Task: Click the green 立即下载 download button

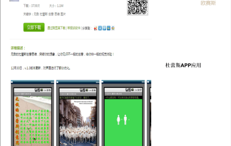Action: pos(34,27)
